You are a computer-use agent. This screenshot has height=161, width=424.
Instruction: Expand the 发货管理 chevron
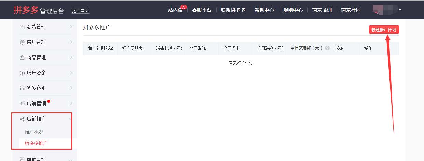point(71,27)
